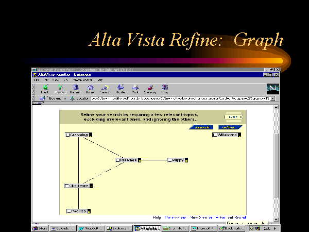Click the Stop toolbar icon
Image resolution: width=309 pixels, height=232 pixels.
[x=165, y=88]
